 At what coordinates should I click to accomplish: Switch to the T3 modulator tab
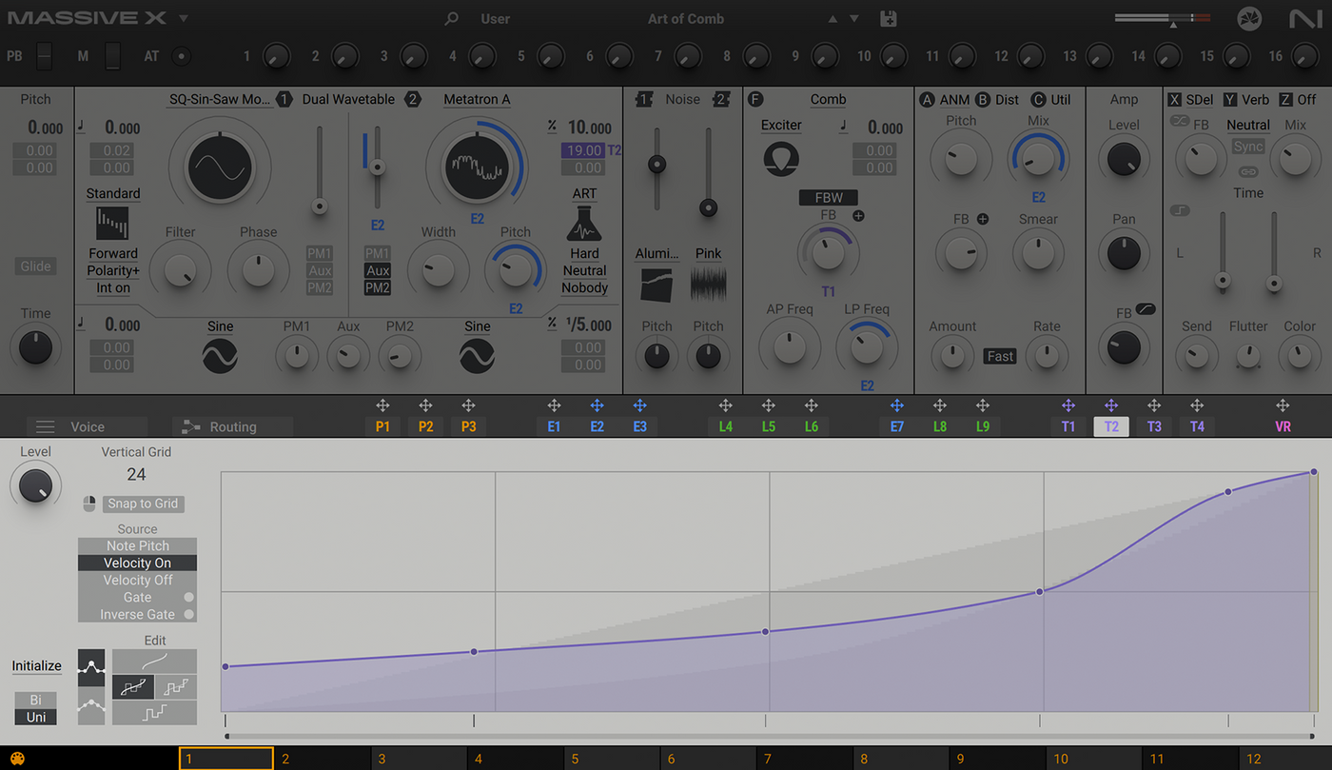tap(1154, 426)
